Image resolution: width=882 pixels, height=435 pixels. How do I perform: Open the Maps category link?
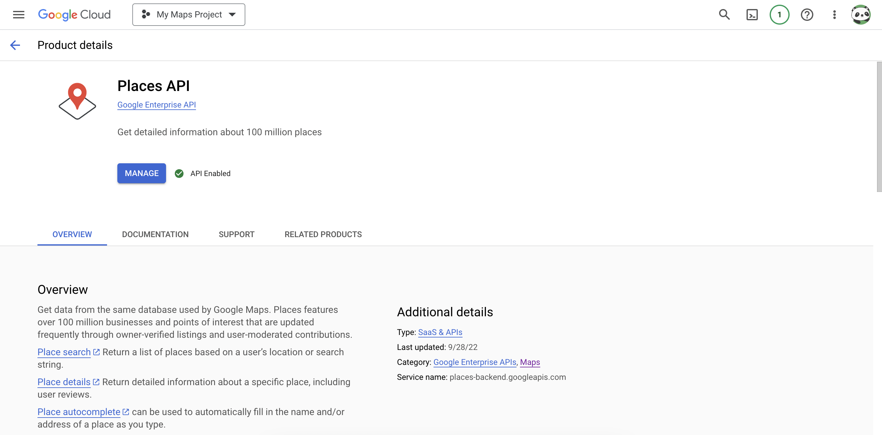[530, 362]
